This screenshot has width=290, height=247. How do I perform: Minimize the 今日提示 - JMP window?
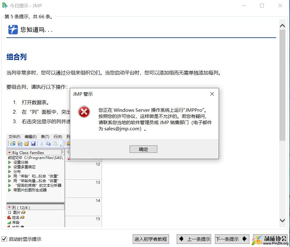[x=244, y=6]
